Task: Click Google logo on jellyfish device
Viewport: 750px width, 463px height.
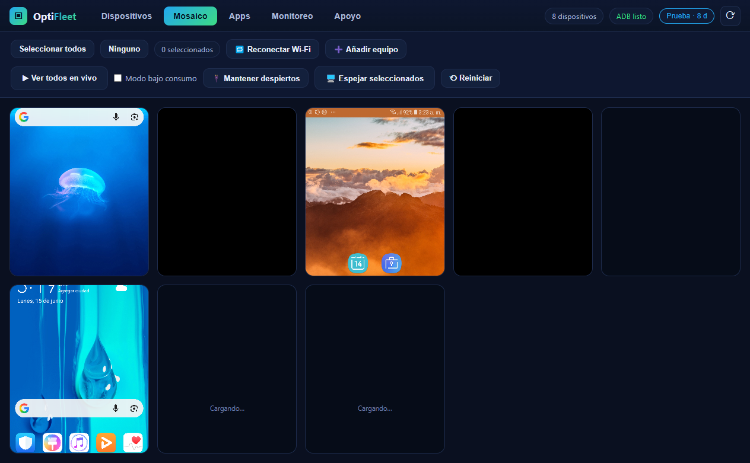Action: (x=24, y=117)
